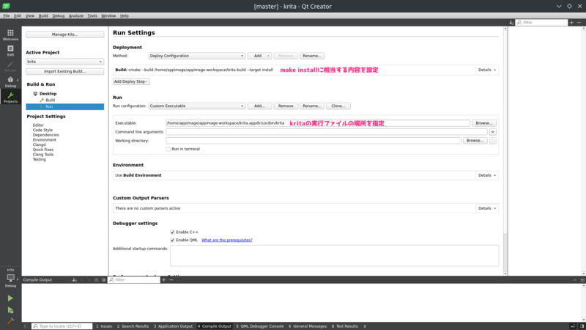Click the Qt Creator logo icon

click(x=6, y=6)
